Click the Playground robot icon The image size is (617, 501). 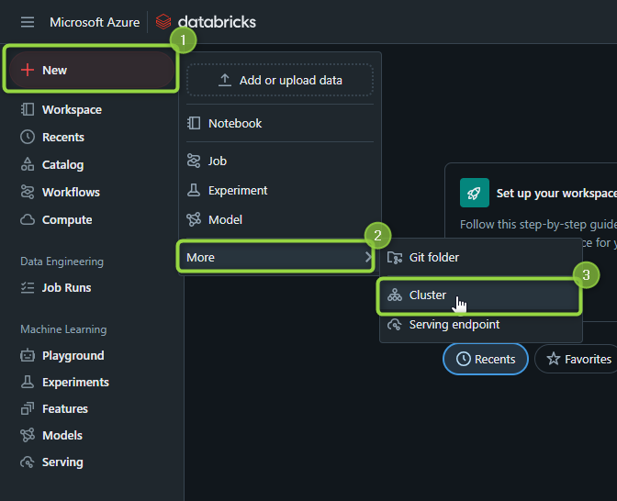28,355
